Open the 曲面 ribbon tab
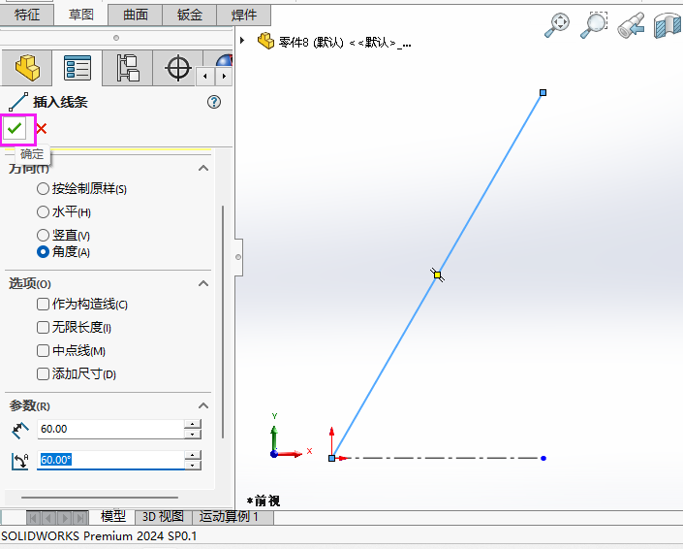The height and width of the screenshot is (549, 683). tap(136, 15)
